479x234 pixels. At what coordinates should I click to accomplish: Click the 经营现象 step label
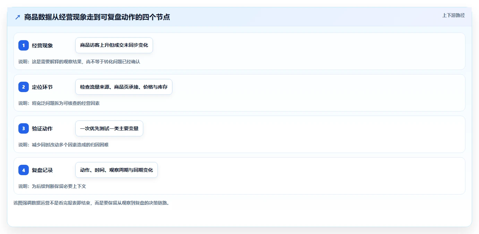tap(42, 45)
